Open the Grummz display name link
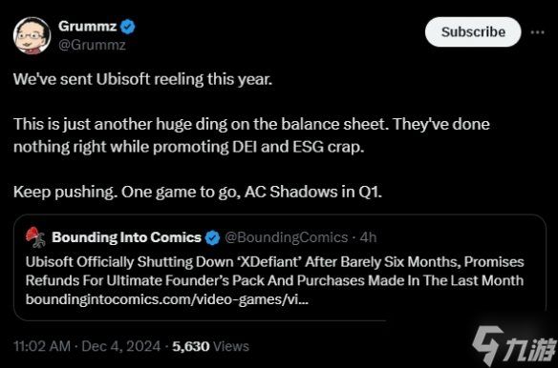Image resolution: width=558 pixels, height=368 pixels. [88, 27]
